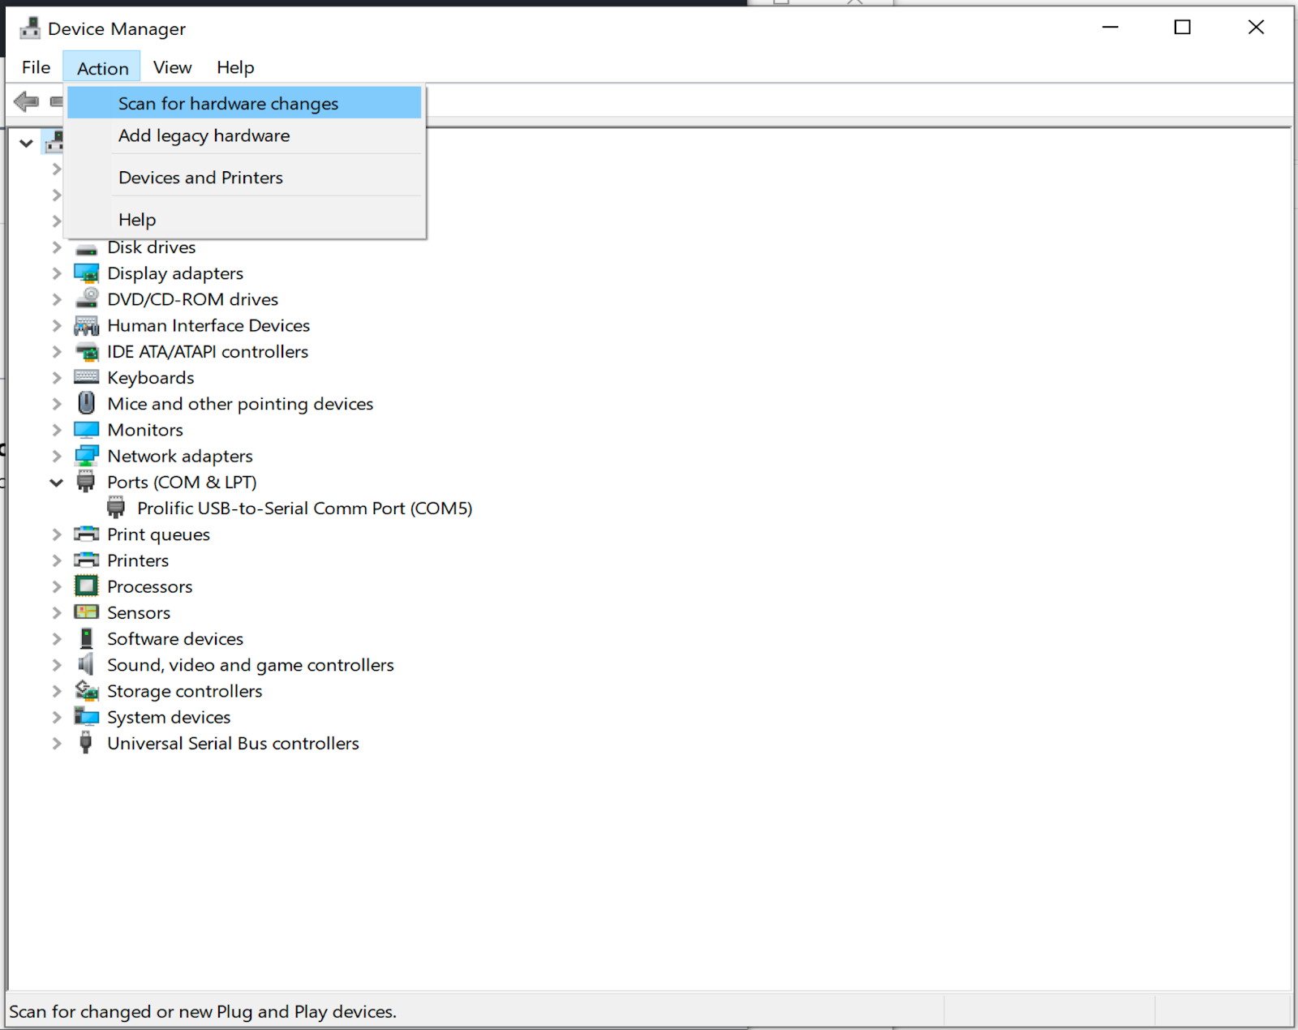Select Scan for hardware changes

[x=228, y=103]
